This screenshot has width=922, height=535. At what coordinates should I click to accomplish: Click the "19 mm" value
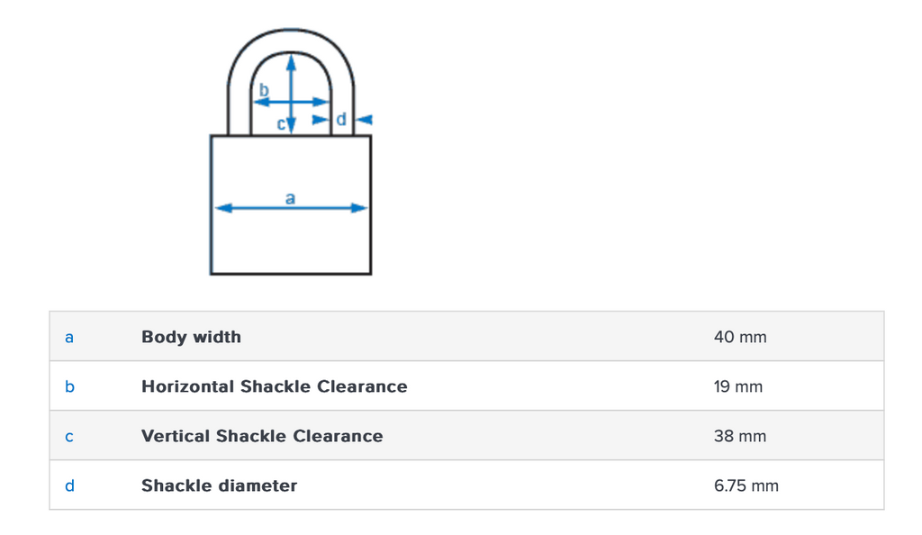pos(738,386)
